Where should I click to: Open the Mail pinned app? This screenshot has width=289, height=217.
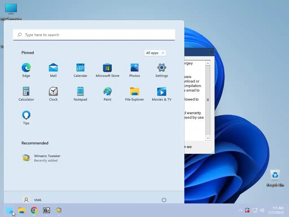53,70
